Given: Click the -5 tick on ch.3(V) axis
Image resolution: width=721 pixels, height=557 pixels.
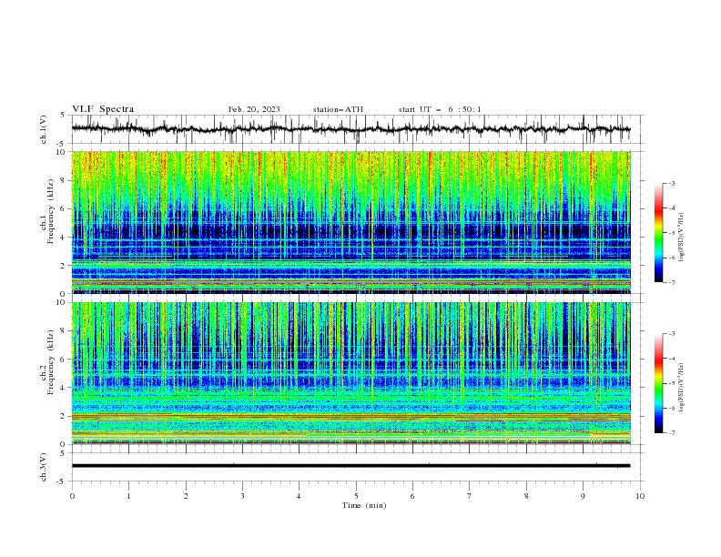Looking at the screenshot, I should 62,481.
